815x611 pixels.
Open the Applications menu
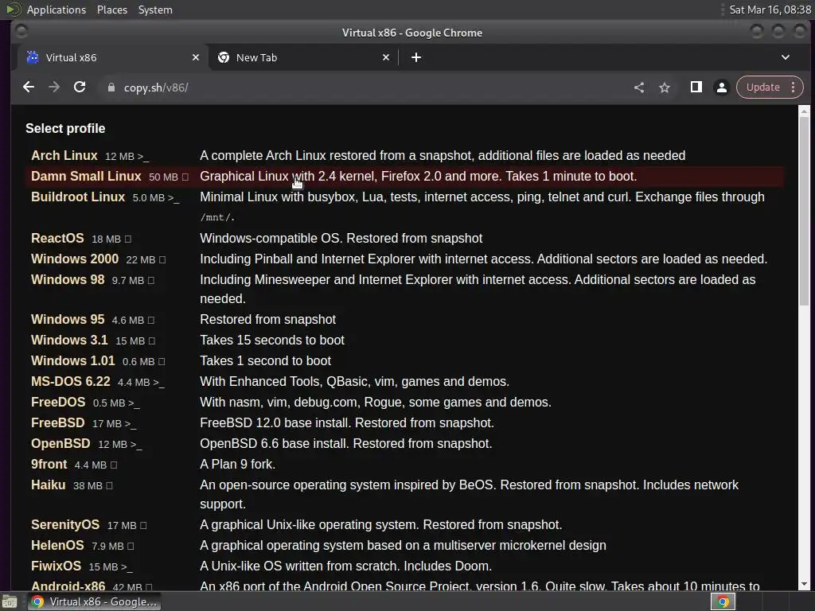point(57,10)
